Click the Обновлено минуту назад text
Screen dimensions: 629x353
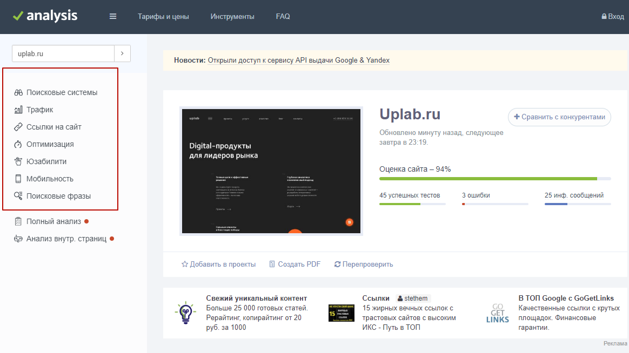[441, 138]
